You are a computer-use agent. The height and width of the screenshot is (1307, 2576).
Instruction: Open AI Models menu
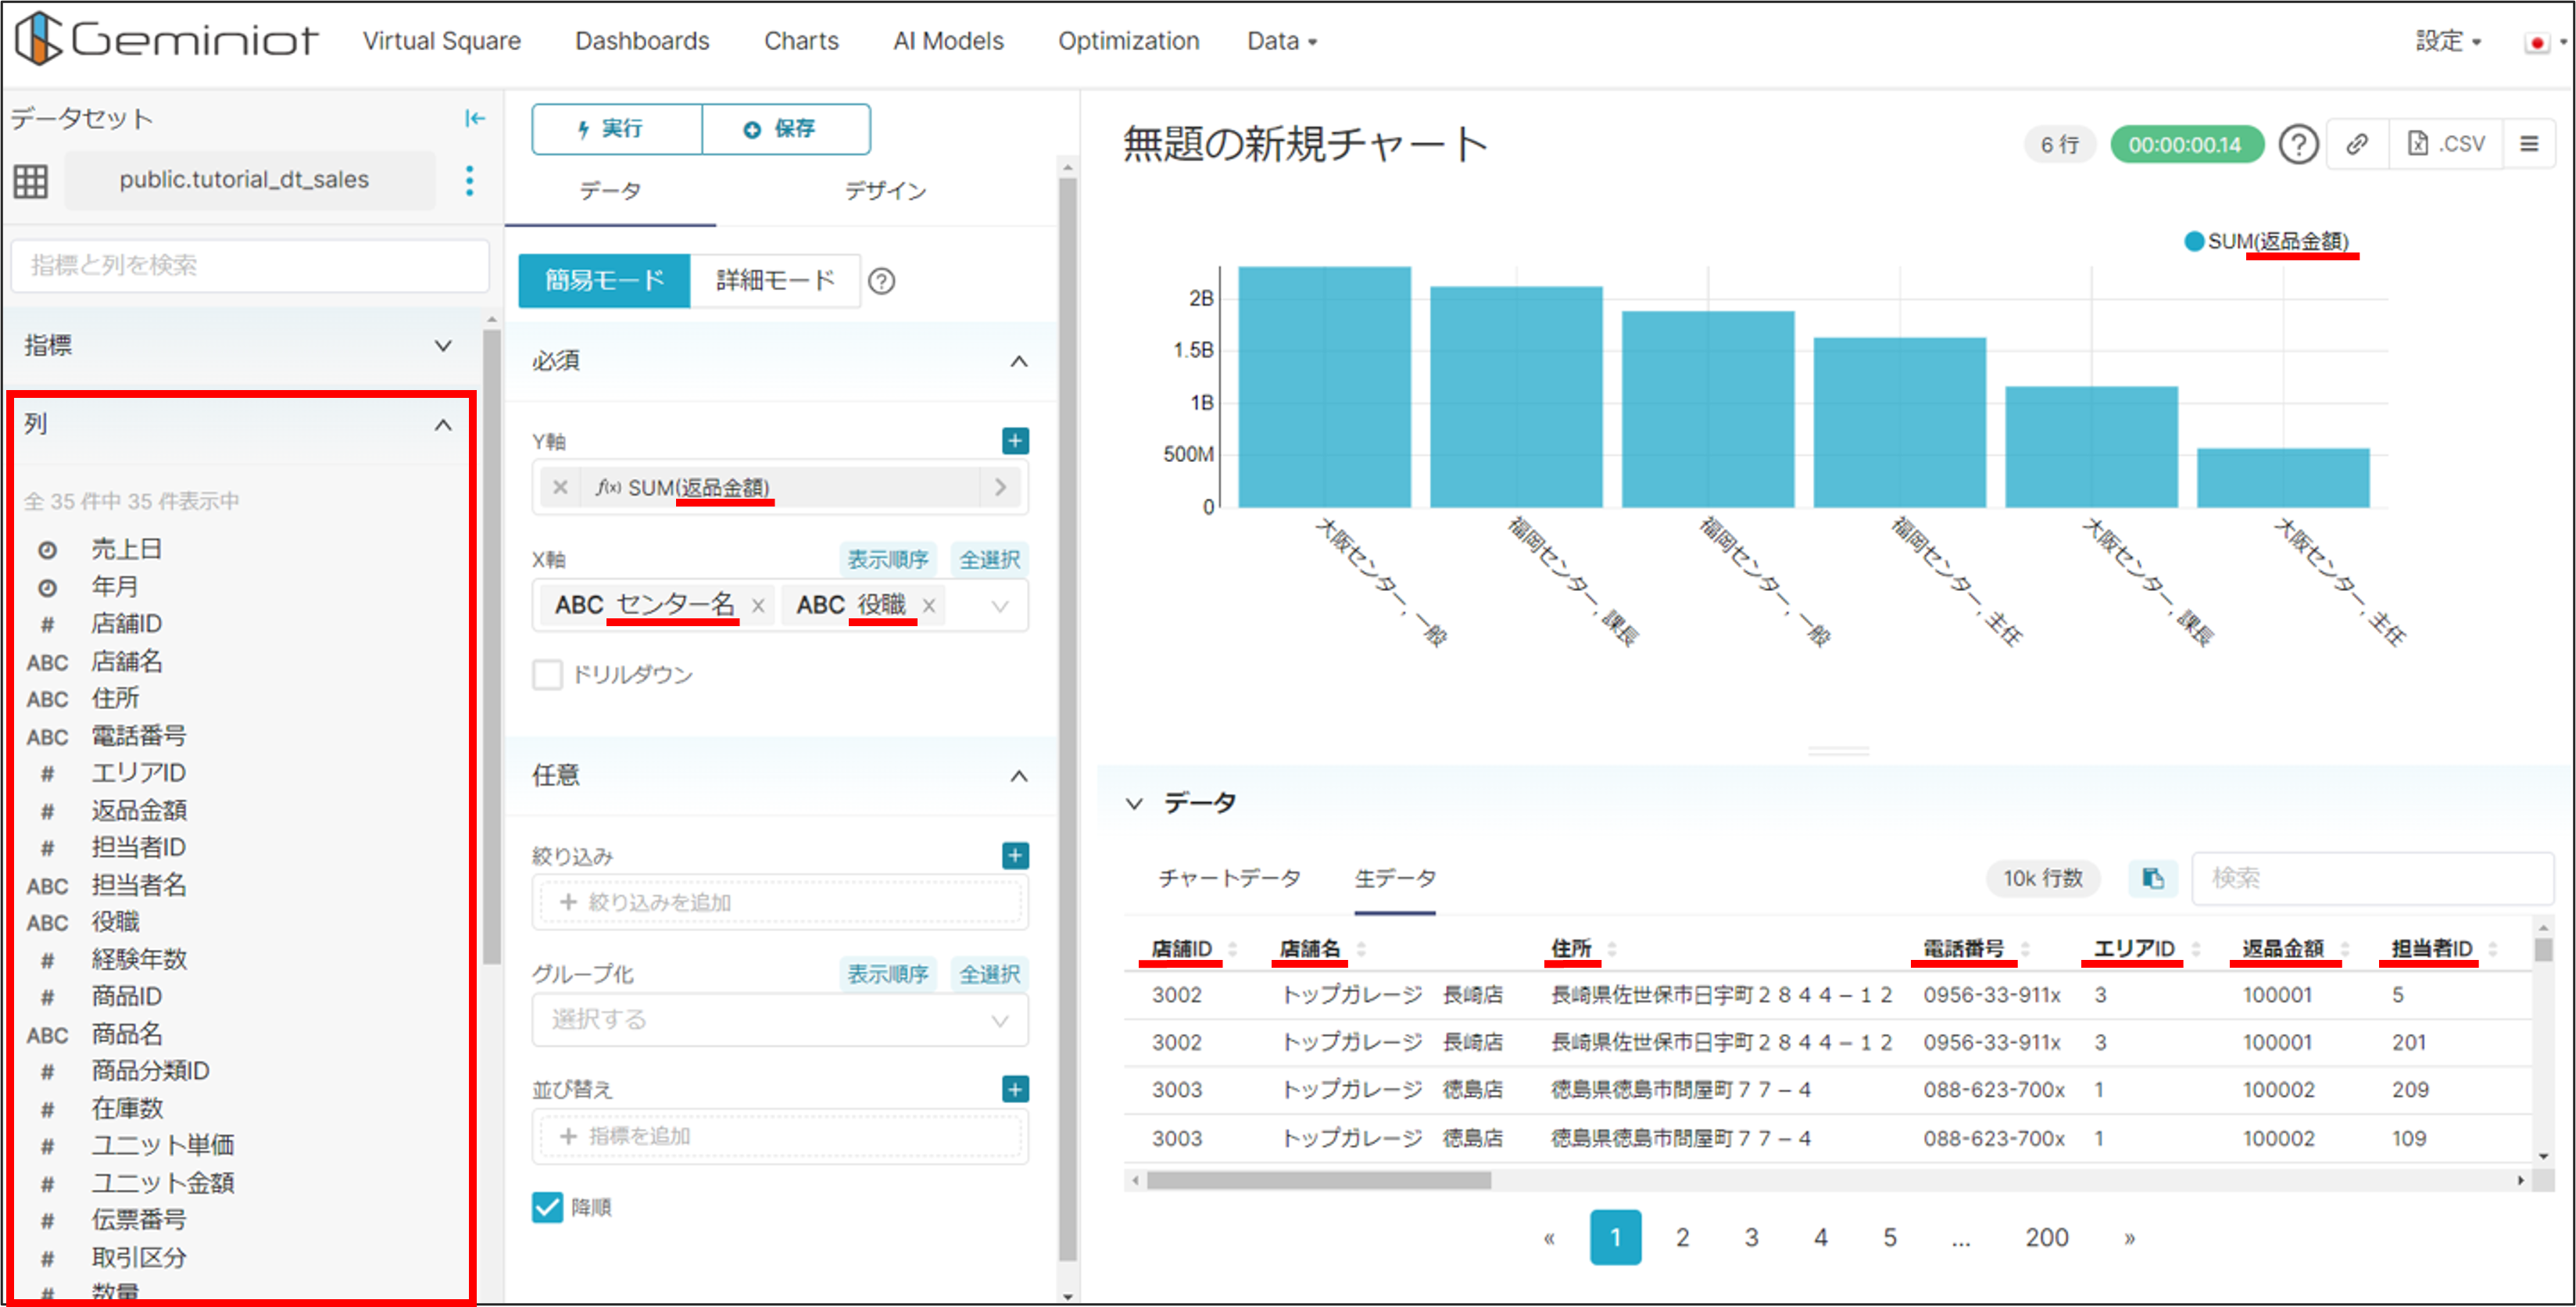click(948, 41)
